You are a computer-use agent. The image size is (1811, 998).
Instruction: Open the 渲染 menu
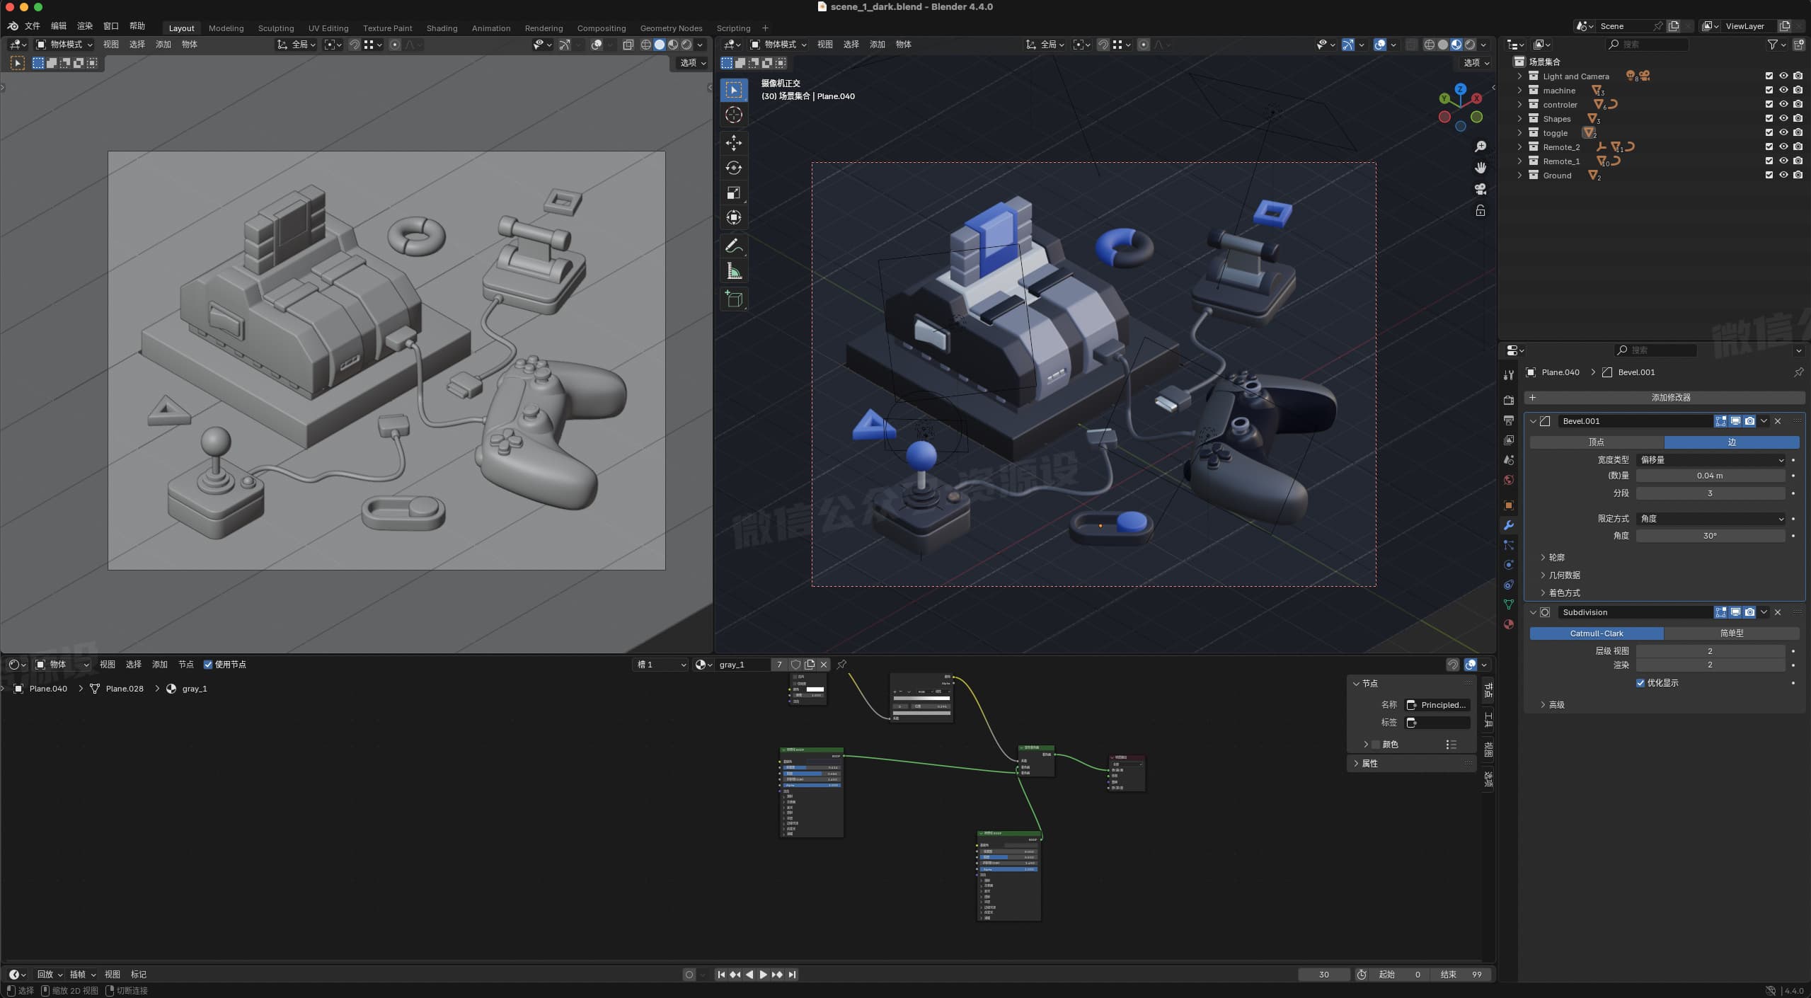pyautogui.click(x=85, y=26)
